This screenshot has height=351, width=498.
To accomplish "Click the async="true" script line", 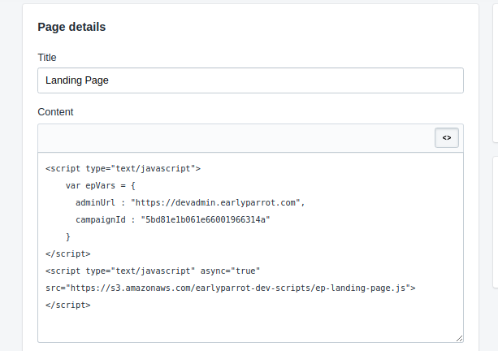I will 153,271.
